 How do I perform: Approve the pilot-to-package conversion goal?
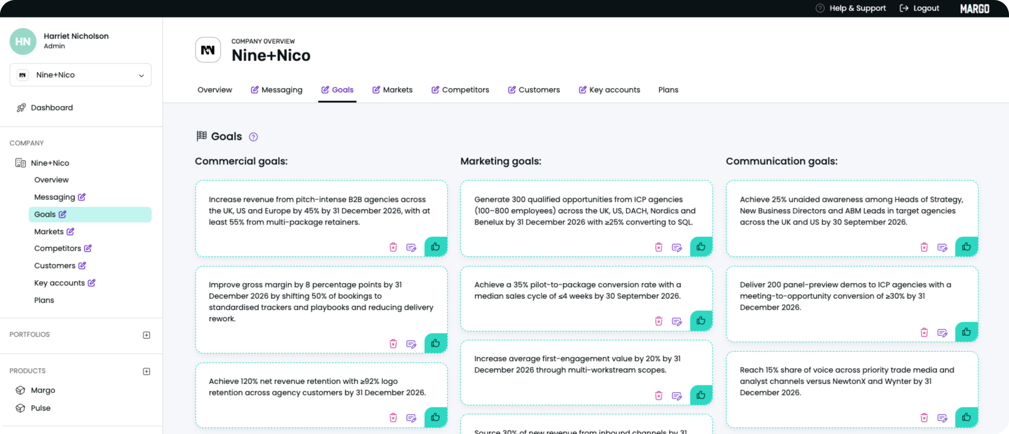701,321
